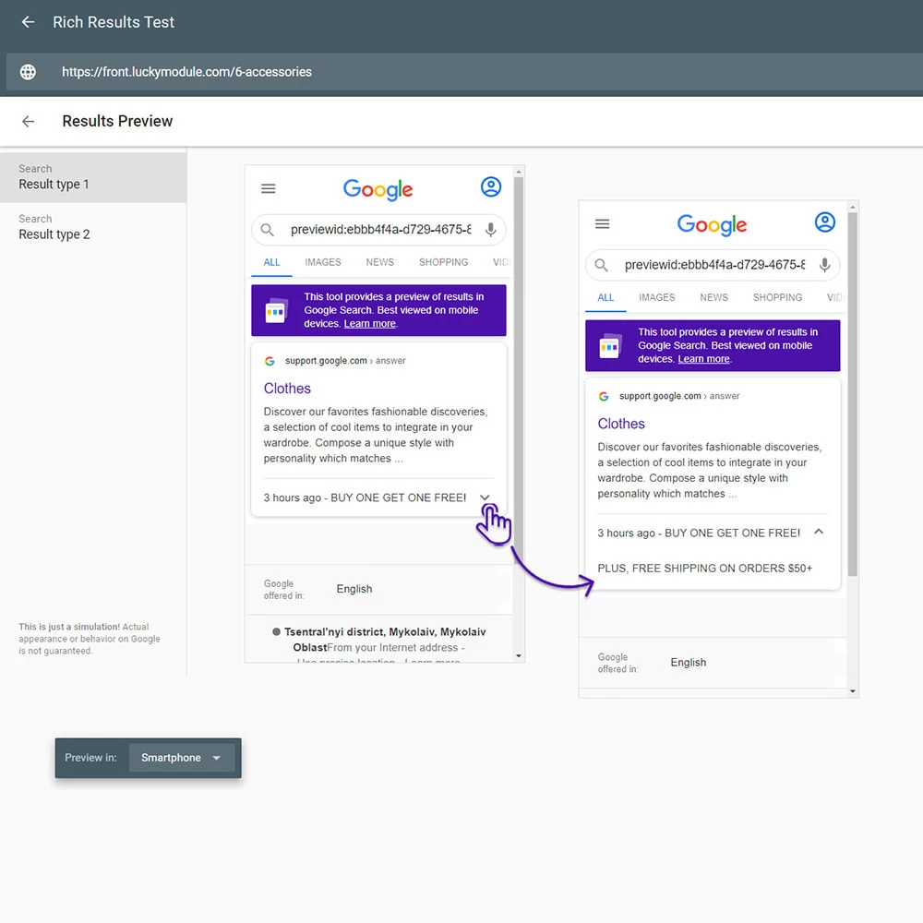Viewport: 923px width, 923px height.
Task: Collapse the BUY ONE GET ONE FREE chevron in right preview
Action: pyautogui.click(x=818, y=533)
